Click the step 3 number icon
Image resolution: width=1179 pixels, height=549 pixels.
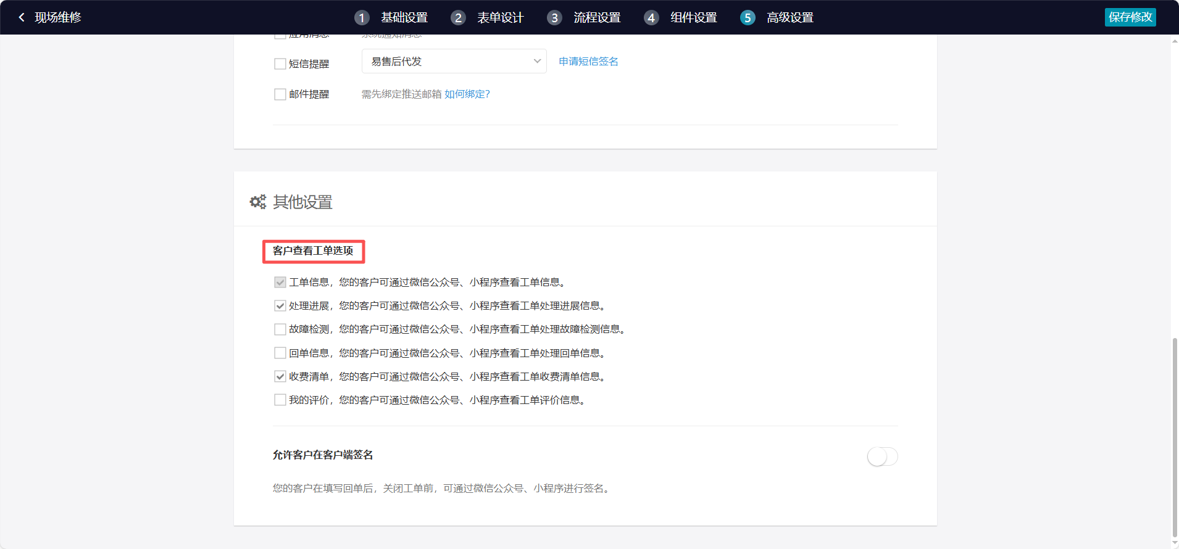[554, 18]
